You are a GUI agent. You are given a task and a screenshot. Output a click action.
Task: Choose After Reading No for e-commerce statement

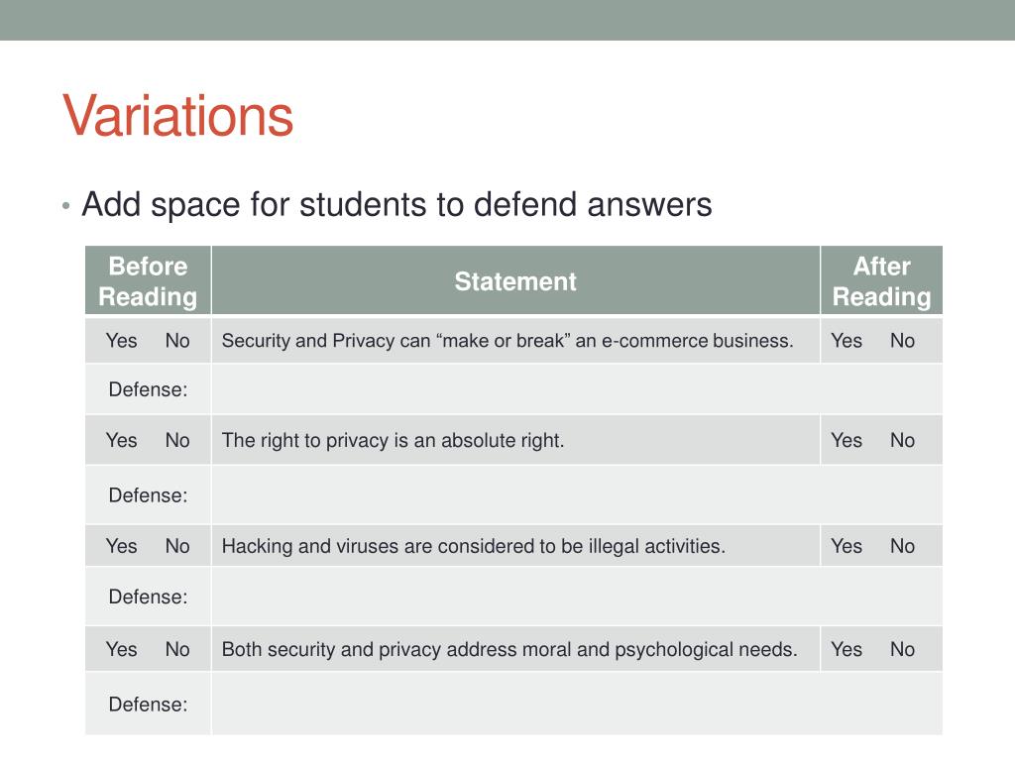pyautogui.click(x=902, y=341)
